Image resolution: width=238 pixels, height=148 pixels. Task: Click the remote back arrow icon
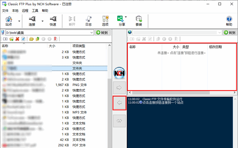click(164, 39)
